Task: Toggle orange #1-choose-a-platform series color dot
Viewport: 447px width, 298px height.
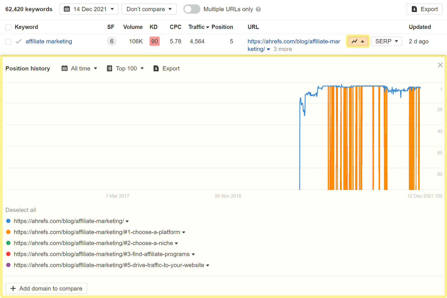Action: coord(8,232)
